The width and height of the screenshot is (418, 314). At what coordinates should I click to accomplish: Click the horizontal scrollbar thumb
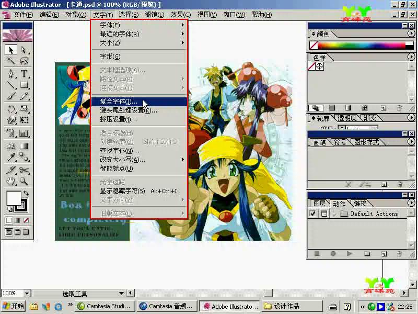click(x=269, y=294)
